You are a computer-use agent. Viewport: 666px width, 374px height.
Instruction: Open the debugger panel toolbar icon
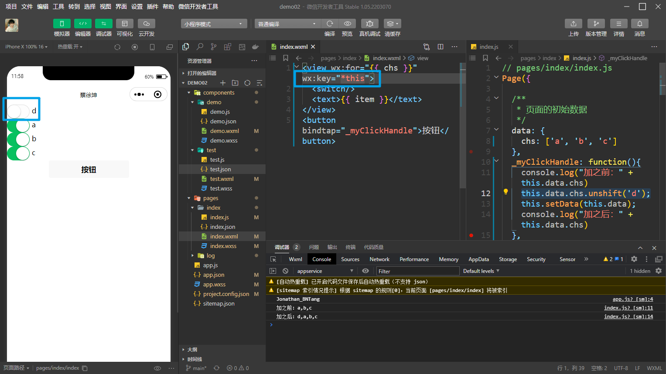point(103,24)
